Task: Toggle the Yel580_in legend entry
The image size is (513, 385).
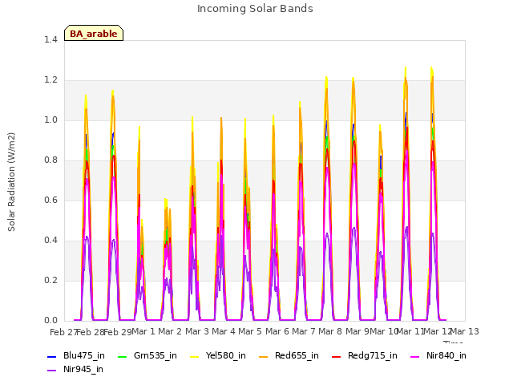Action: tap(218, 356)
